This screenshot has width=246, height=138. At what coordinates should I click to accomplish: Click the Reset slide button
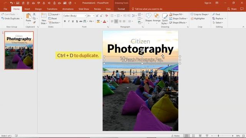pyautogui.click(x=53, y=18)
